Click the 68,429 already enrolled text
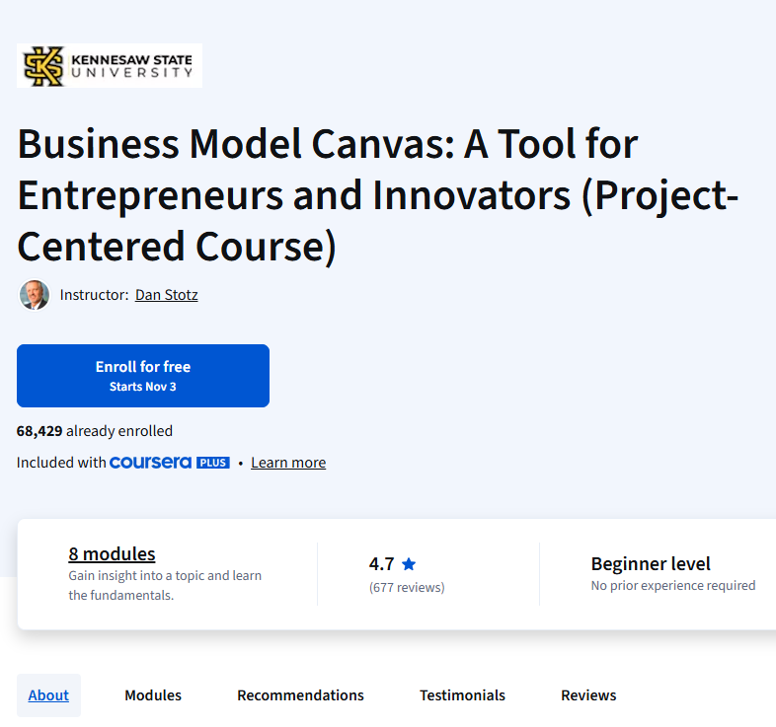Screen dimensions: 776x727 [95, 431]
